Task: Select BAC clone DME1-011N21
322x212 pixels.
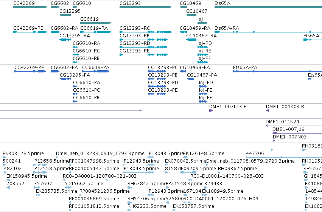Action: click(294, 126)
